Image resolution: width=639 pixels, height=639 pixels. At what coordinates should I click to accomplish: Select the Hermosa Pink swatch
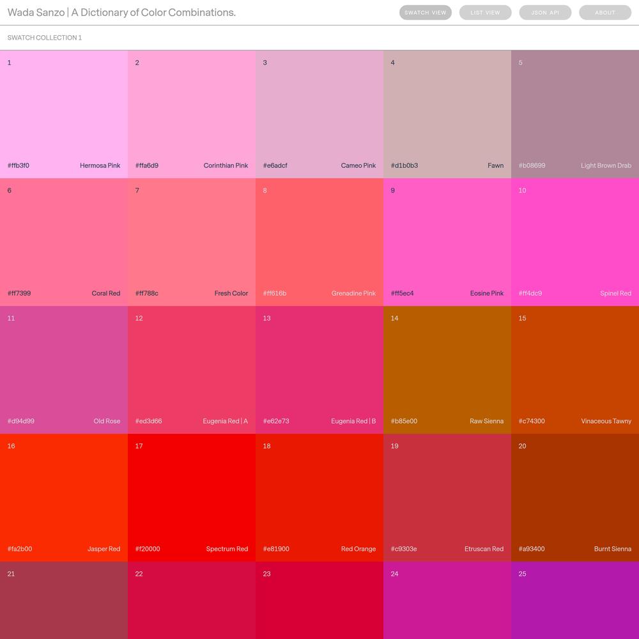[x=64, y=114]
